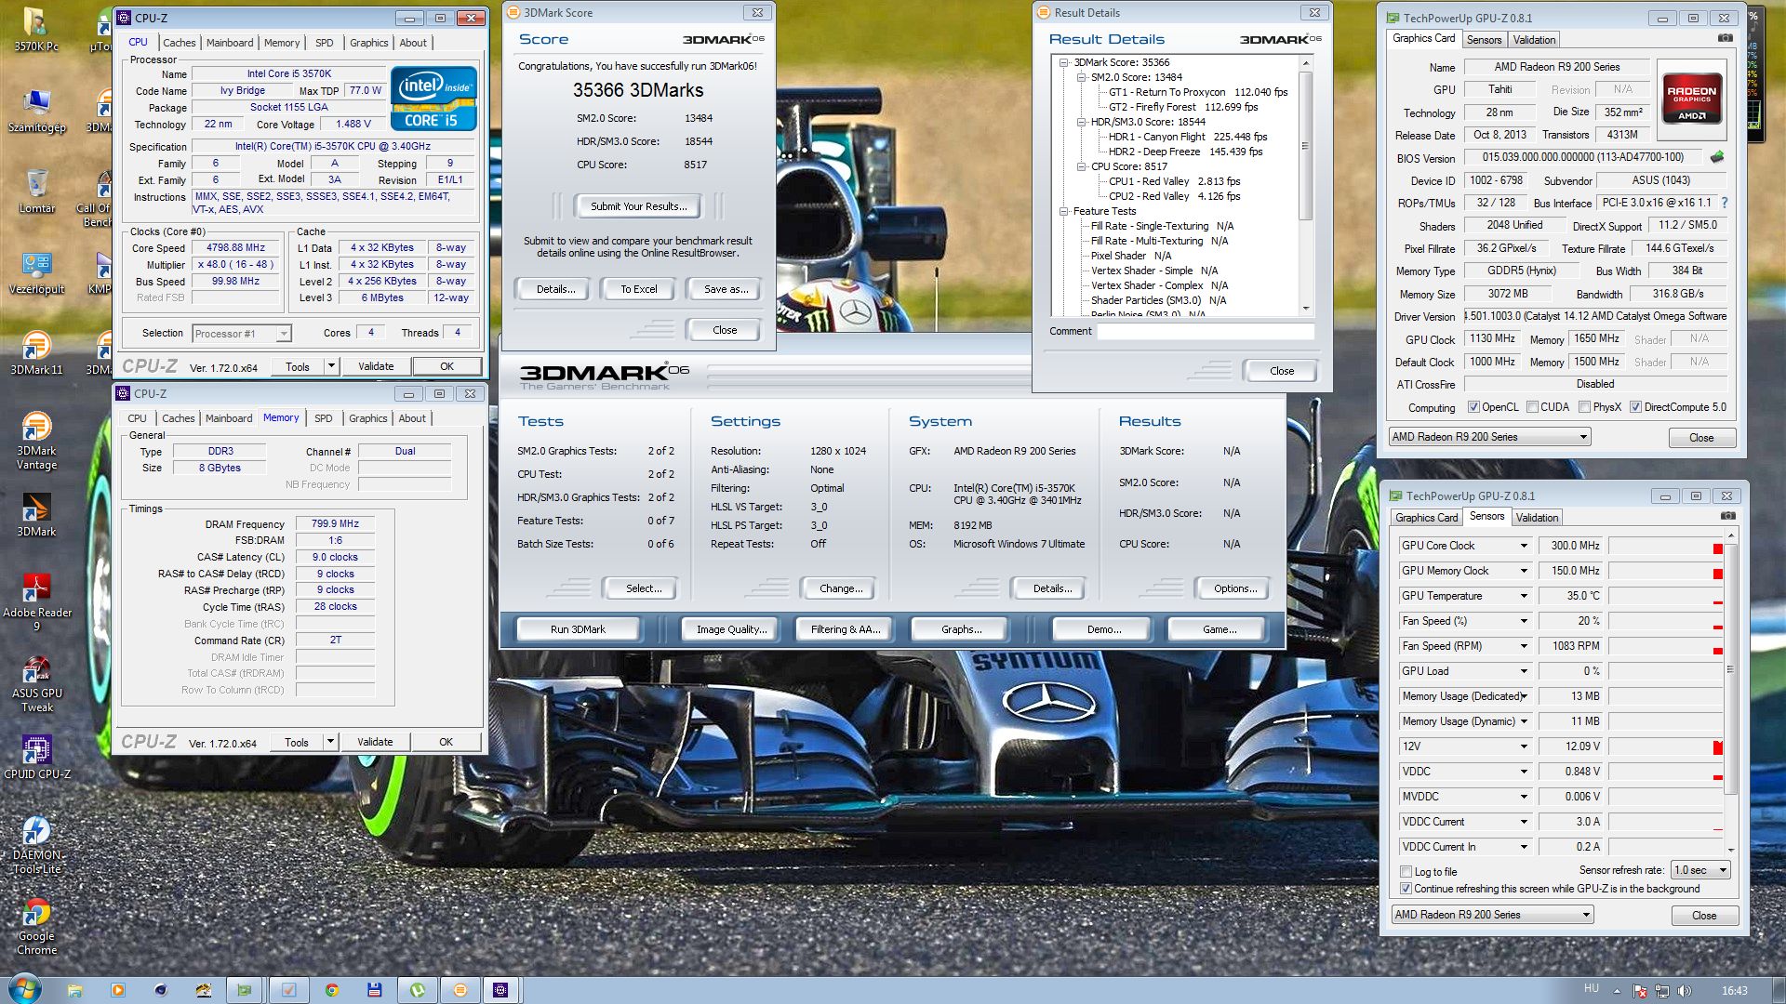Click Validate in the top CPU-Z window
This screenshot has width=1786, height=1004.
pyautogui.click(x=376, y=366)
